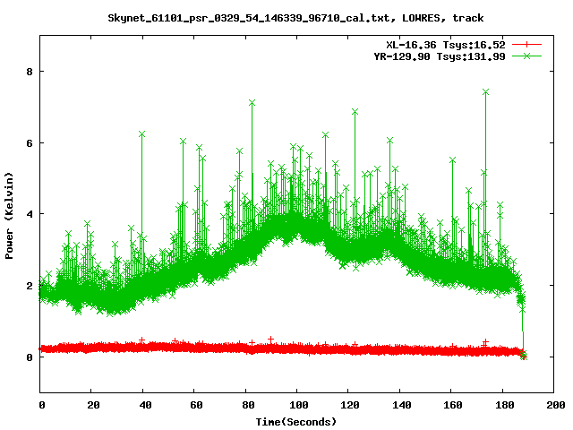Click x-axis tick label 200
The height and width of the screenshot is (430, 573).
point(554,406)
